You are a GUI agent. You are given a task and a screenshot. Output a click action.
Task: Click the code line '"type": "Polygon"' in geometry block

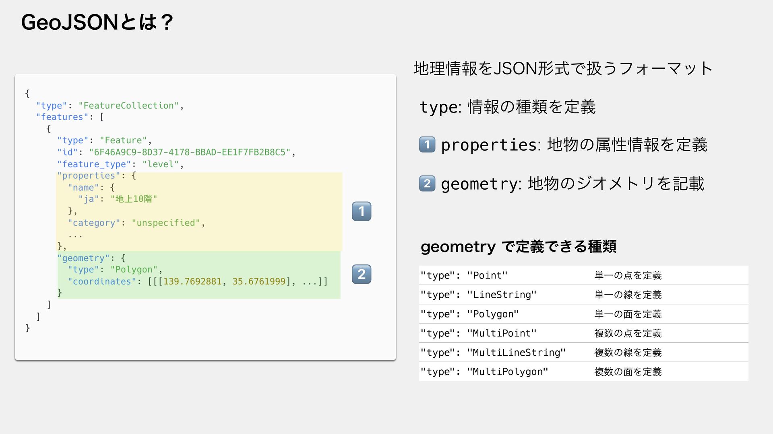pyautogui.click(x=115, y=270)
